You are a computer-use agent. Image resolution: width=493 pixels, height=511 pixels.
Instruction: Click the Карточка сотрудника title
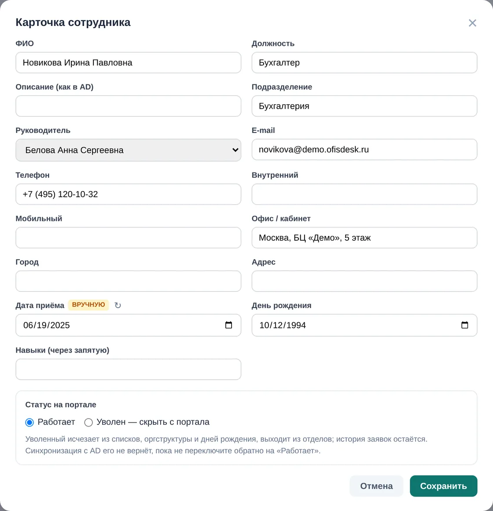73,22
